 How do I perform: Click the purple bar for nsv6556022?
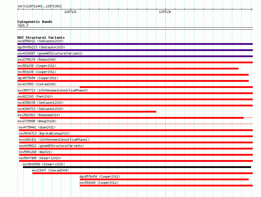point(135,44)
